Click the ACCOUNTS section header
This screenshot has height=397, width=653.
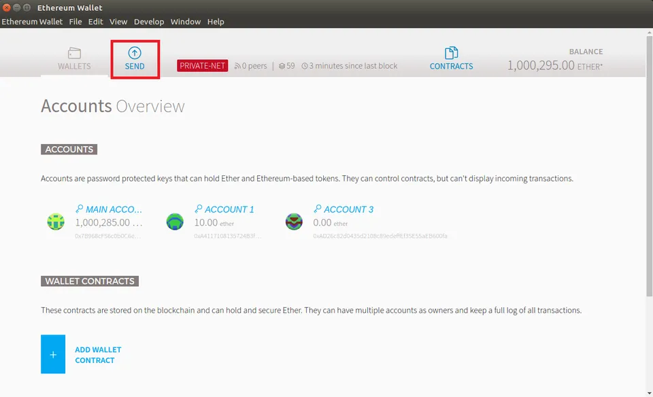[x=69, y=150]
